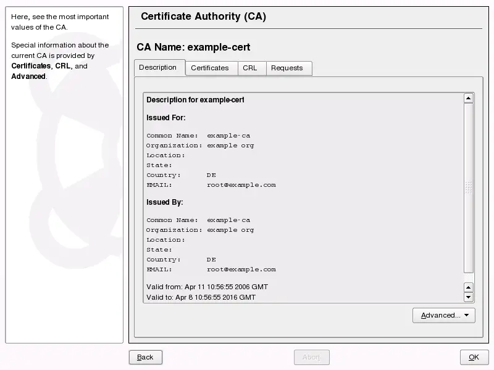
Task: Click the Issued By heading
Action: [x=164, y=202]
